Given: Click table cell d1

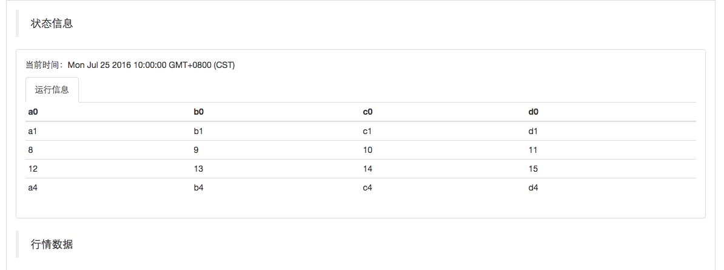Looking at the screenshot, I should tap(534, 131).
